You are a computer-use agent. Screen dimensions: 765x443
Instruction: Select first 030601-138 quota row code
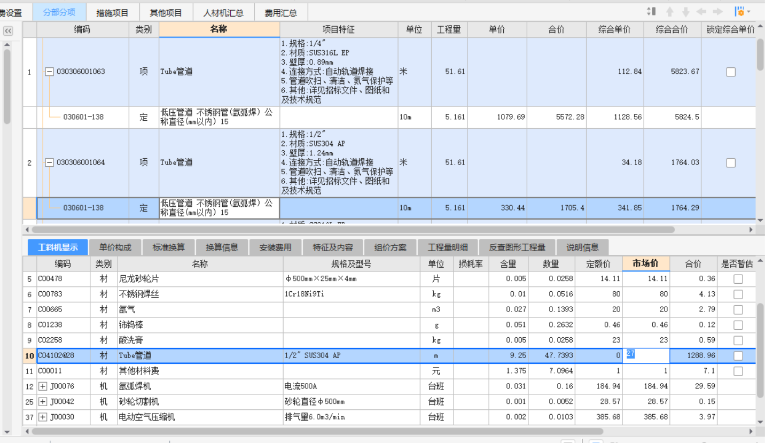point(83,117)
